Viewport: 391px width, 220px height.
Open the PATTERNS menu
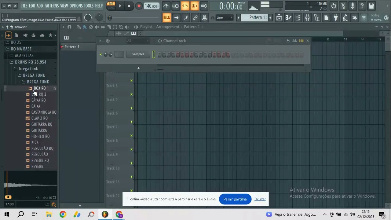coord(52,6)
